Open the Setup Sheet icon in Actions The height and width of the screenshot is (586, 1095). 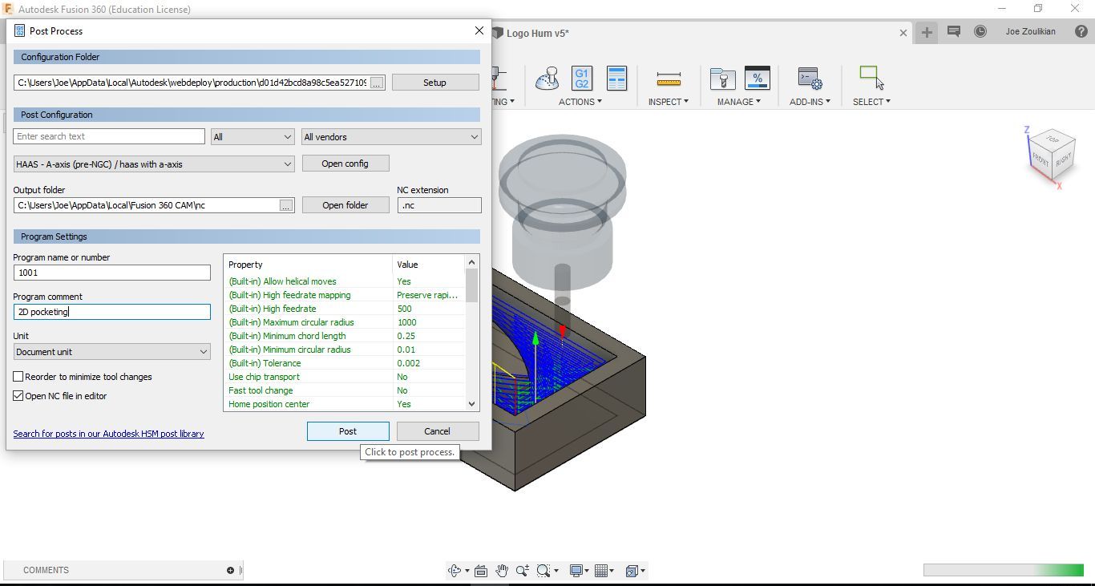616,79
